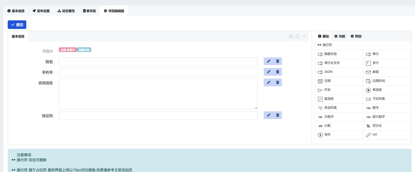
Task: Select the 百分比 percent field type
Action: [376, 125]
